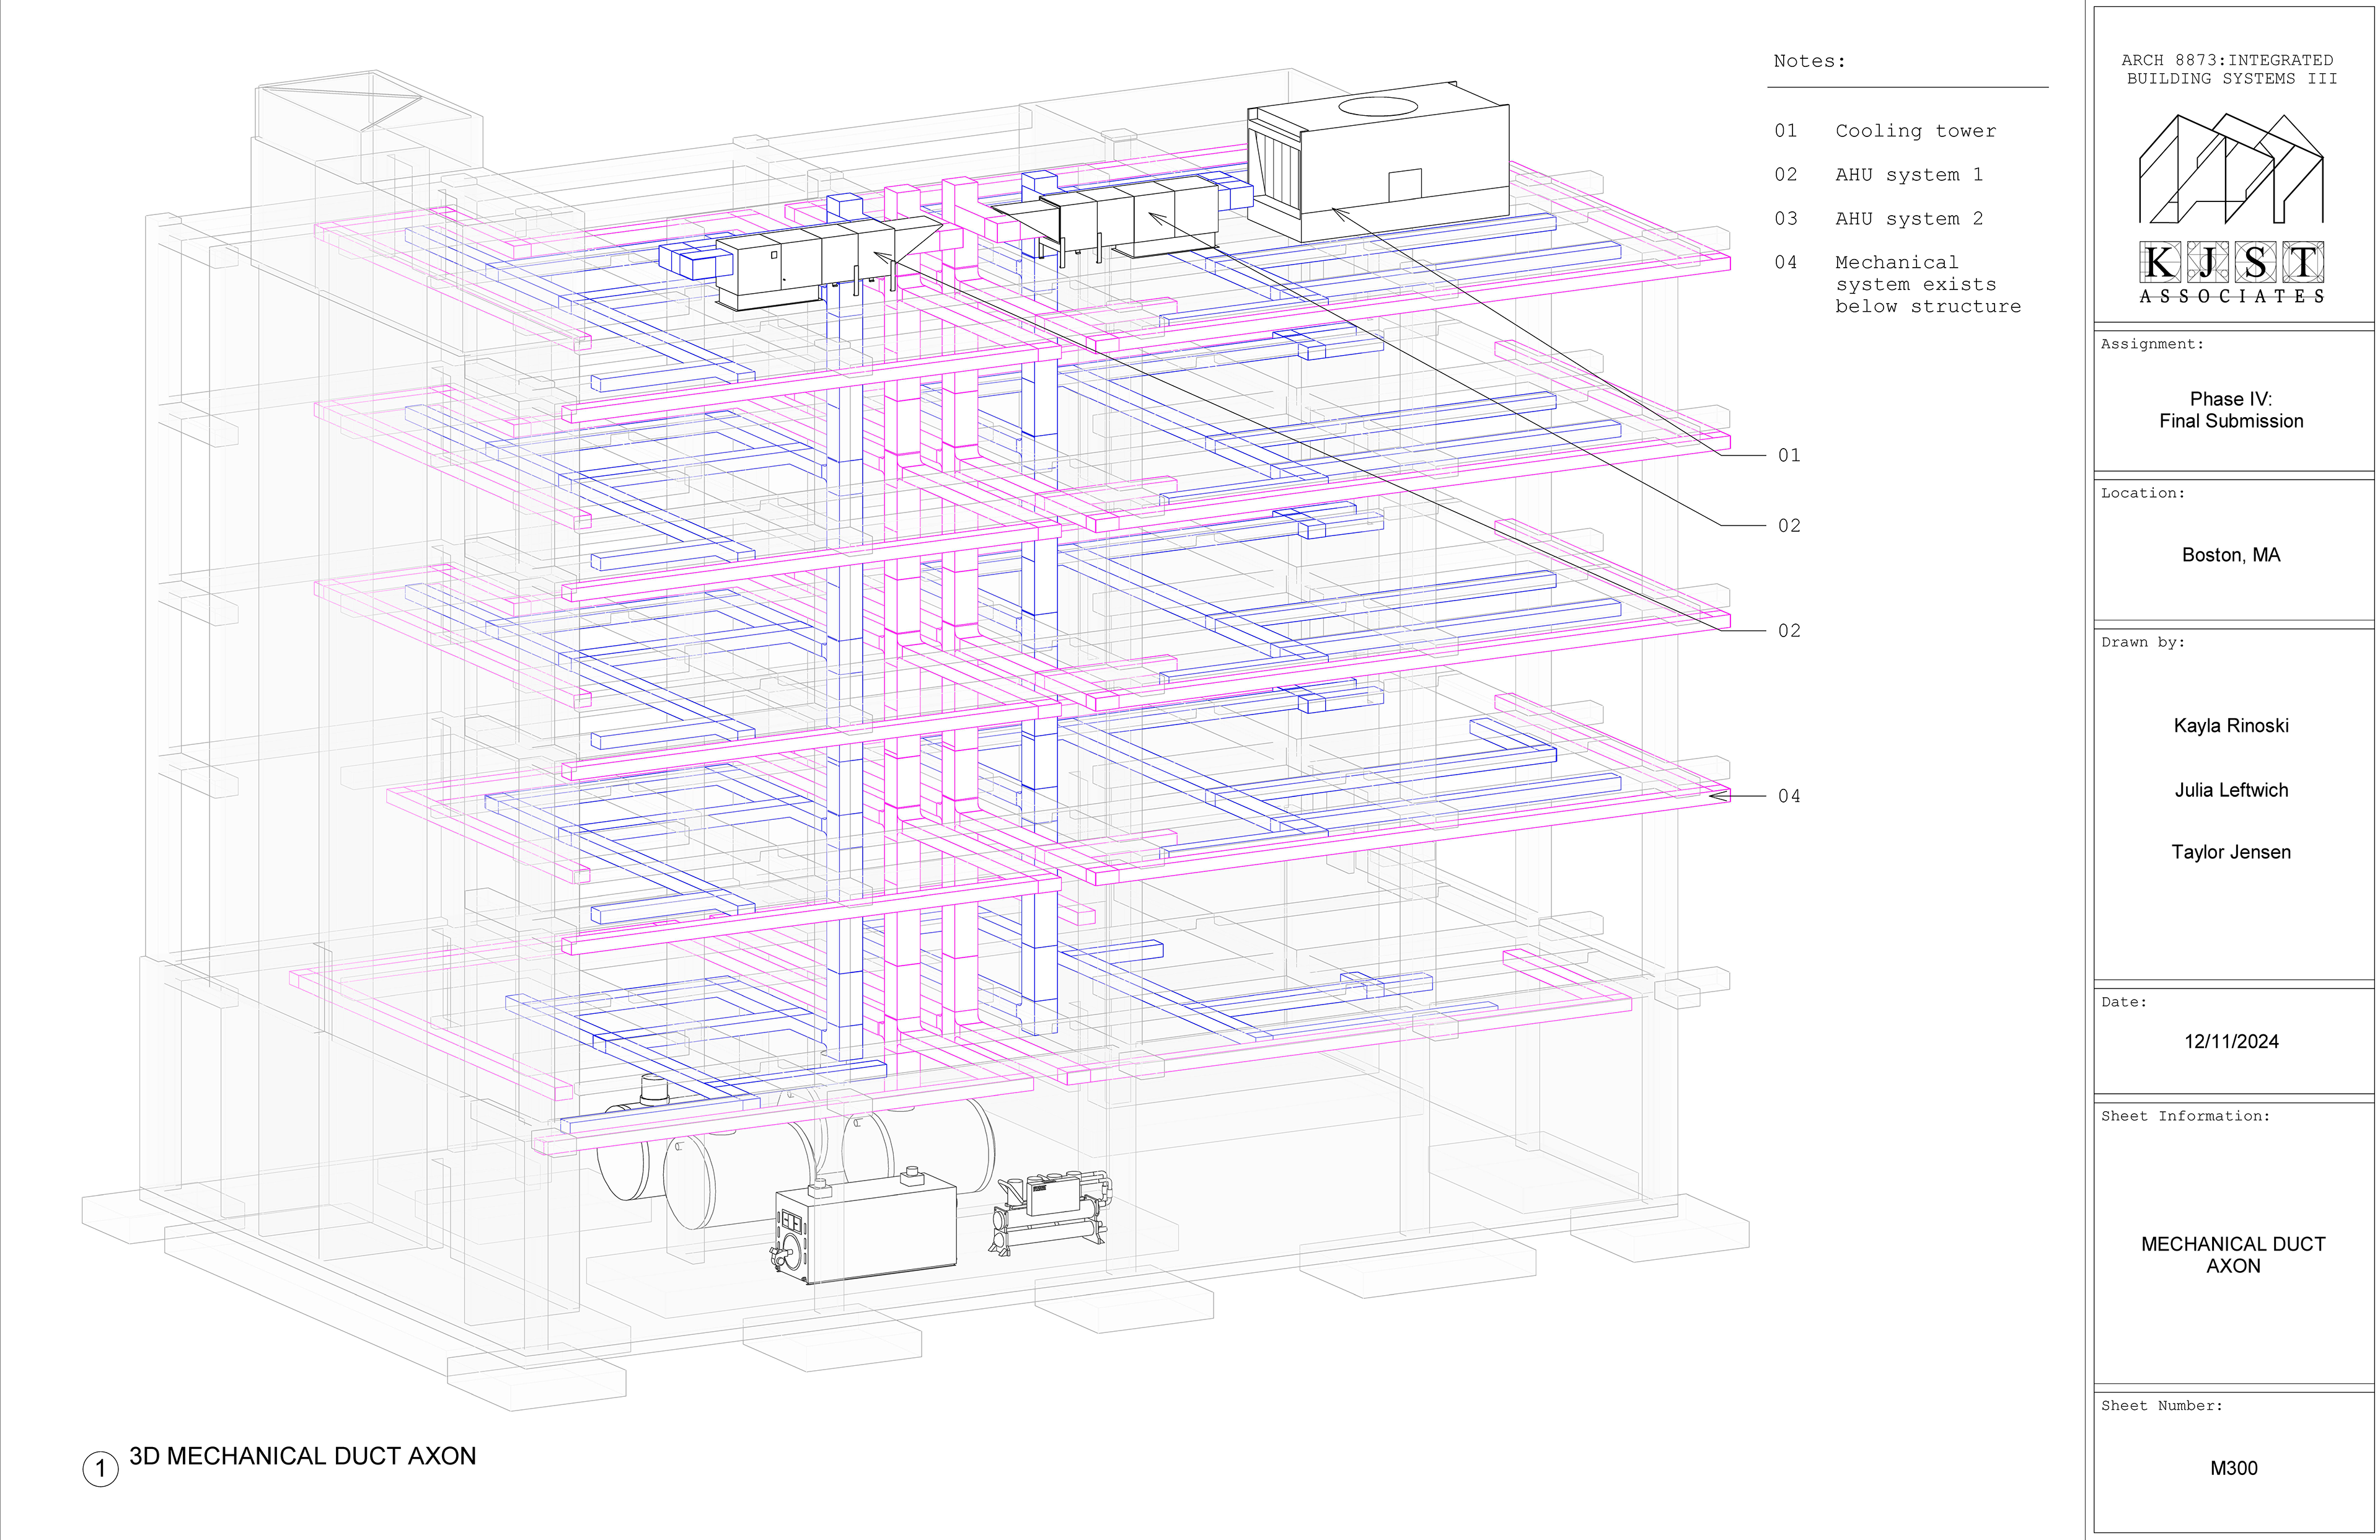The height and width of the screenshot is (1540, 2380).
Task: Click the 'Notes:' heading
Action: pyautogui.click(x=1809, y=61)
